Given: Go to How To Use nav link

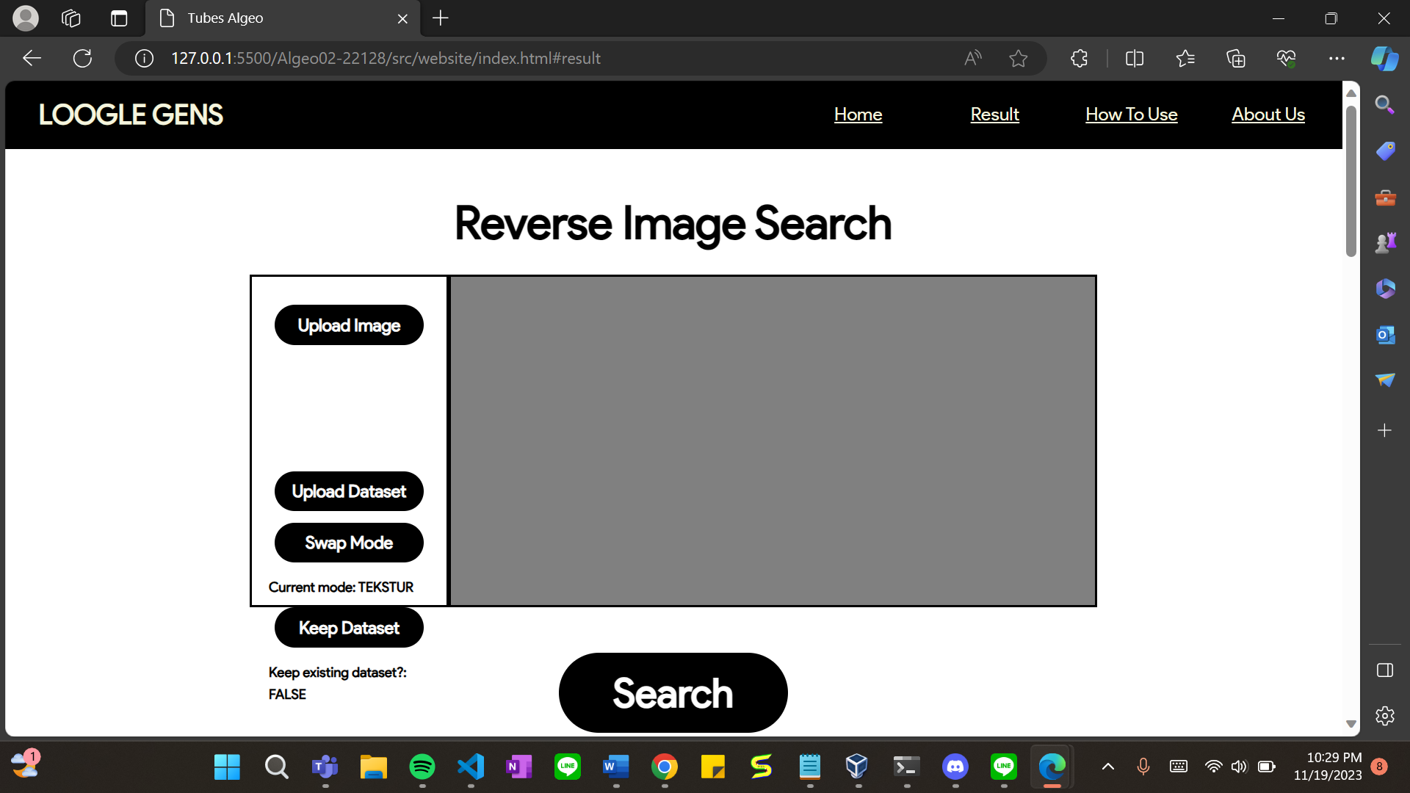Looking at the screenshot, I should (x=1131, y=115).
